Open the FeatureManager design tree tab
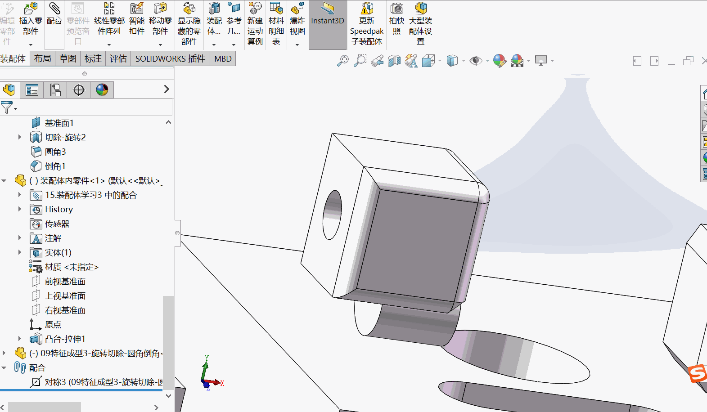This screenshot has width=707, height=412. click(9, 90)
